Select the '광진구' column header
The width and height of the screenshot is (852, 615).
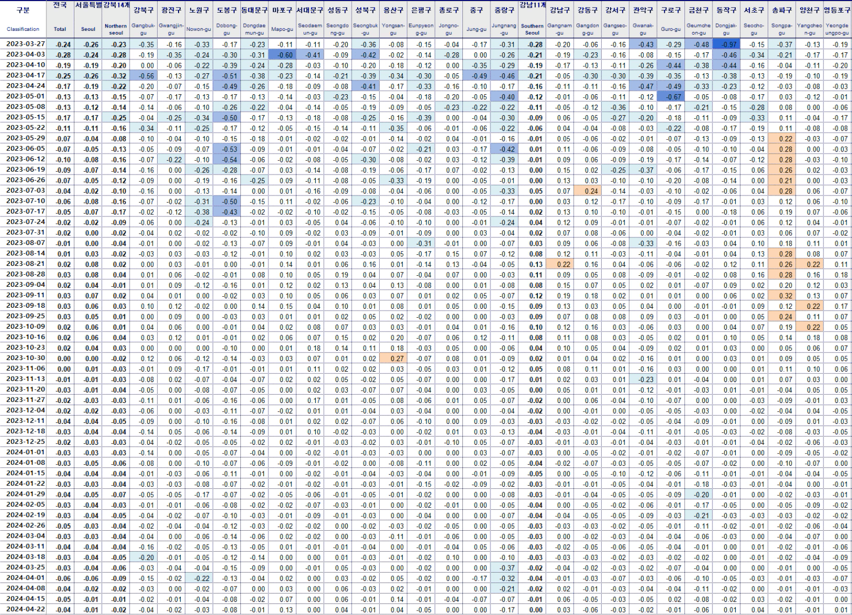tap(171, 10)
